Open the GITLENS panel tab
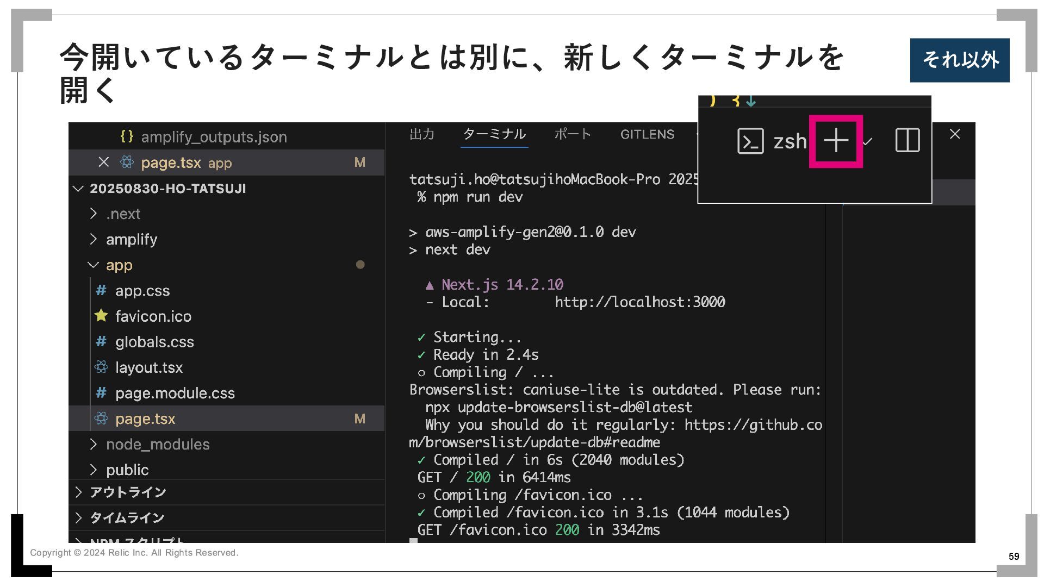1044x587 pixels. point(647,134)
